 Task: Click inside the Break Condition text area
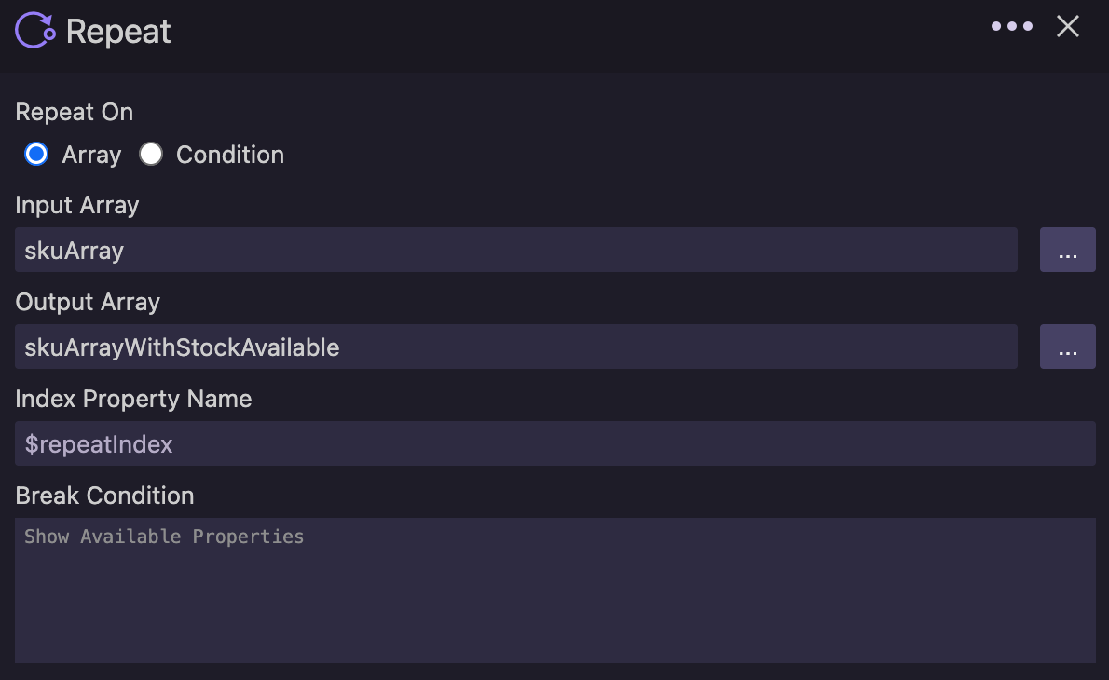pyautogui.click(x=555, y=591)
